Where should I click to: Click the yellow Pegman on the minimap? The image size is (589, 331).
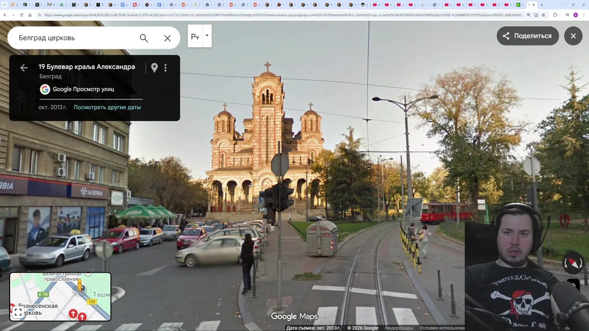point(81,285)
